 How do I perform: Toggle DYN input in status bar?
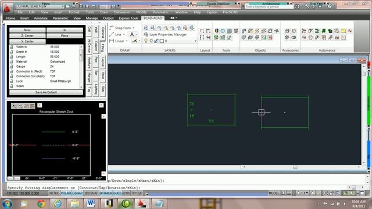[126, 193]
